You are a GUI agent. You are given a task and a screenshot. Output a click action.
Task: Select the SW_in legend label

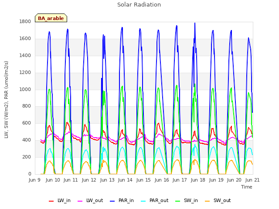click(x=191, y=201)
